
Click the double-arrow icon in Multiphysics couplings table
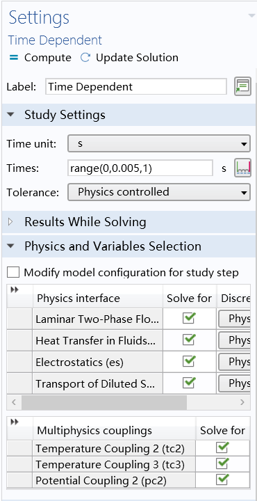(x=15, y=422)
